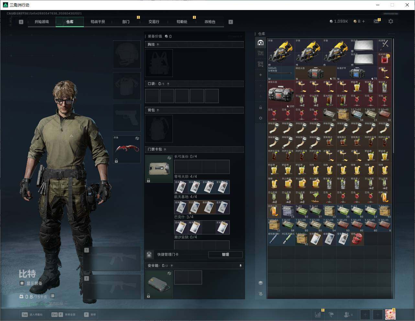Open the mail inbox envelope icon
This screenshot has height=321, width=415.
tap(376, 21)
